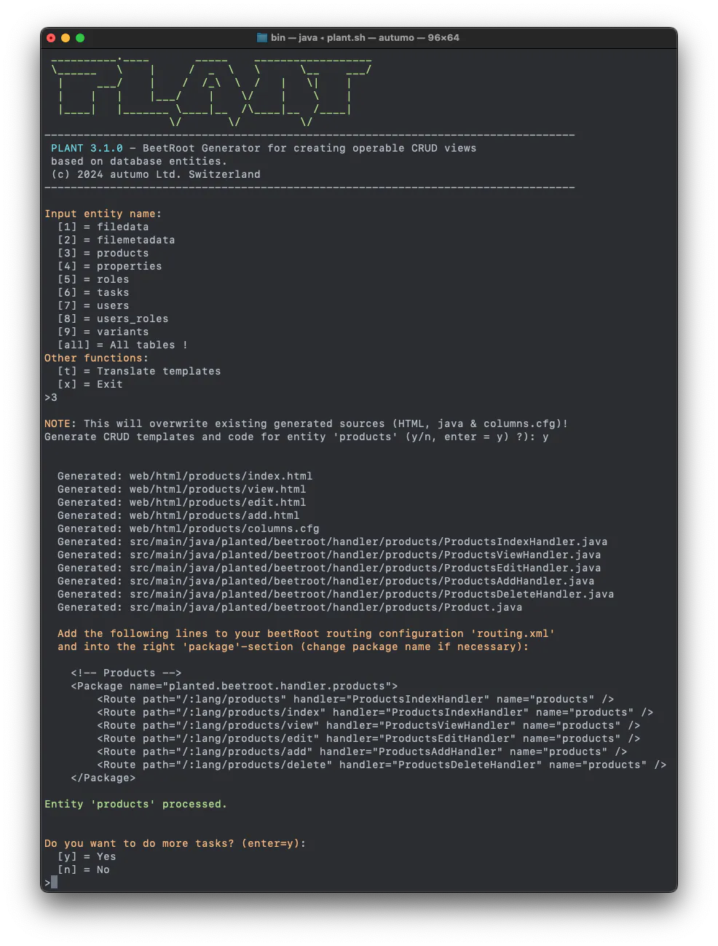
Task: Click the 'Other functions:' heading
Action: [x=96, y=358]
